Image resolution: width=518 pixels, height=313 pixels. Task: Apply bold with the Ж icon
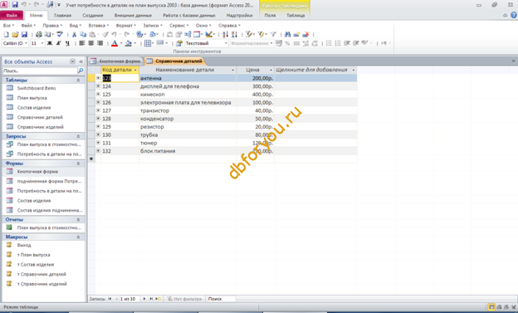[x=50, y=43]
